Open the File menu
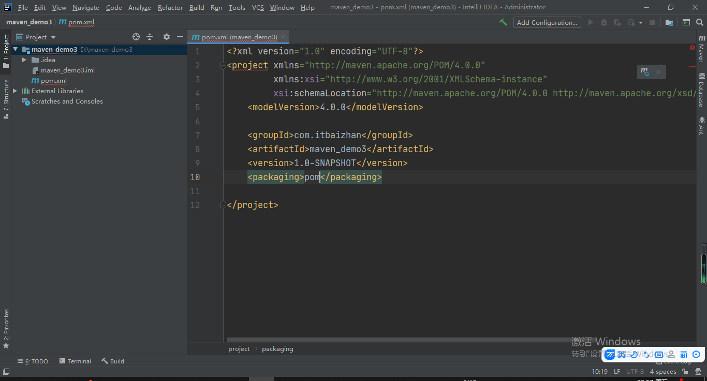This screenshot has width=707, height=381. click(x=23, y=7)
